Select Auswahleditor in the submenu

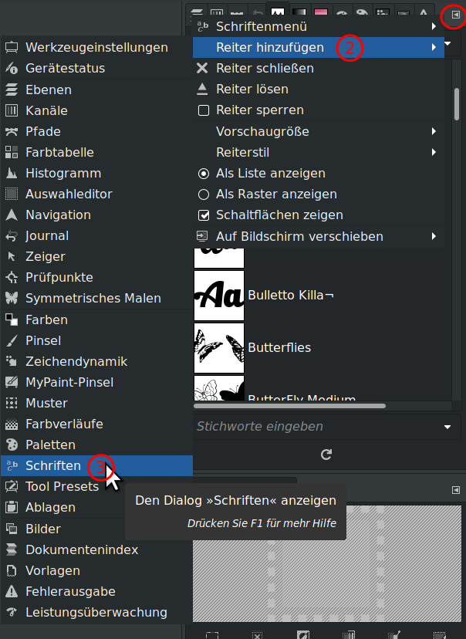pyautogui.click(x=96, y=194)
